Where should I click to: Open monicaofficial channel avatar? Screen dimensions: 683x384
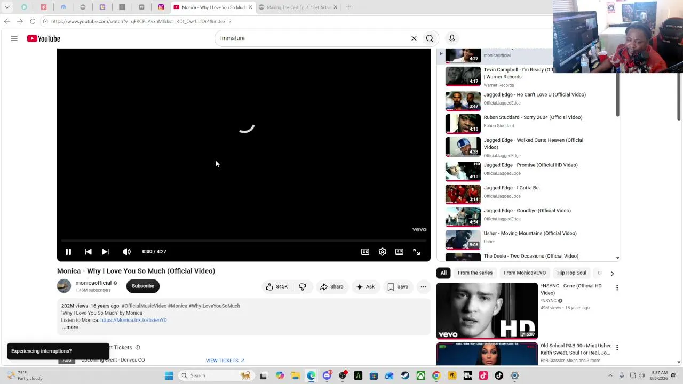[x=64, y=286]
